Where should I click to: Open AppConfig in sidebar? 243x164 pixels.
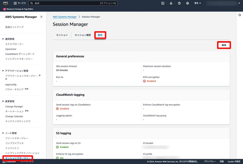click(x=11, y=85)
